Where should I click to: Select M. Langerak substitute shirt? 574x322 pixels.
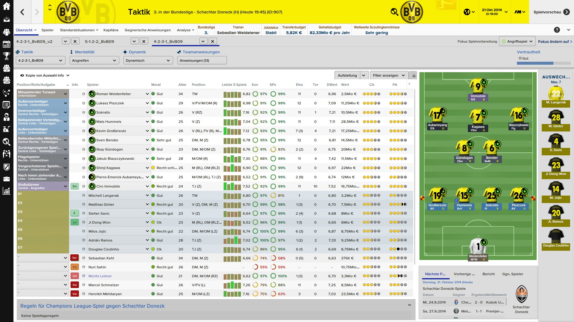point(556,93)
